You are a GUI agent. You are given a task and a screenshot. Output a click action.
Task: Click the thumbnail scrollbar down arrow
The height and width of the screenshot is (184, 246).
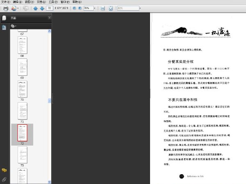click(49, 182)
